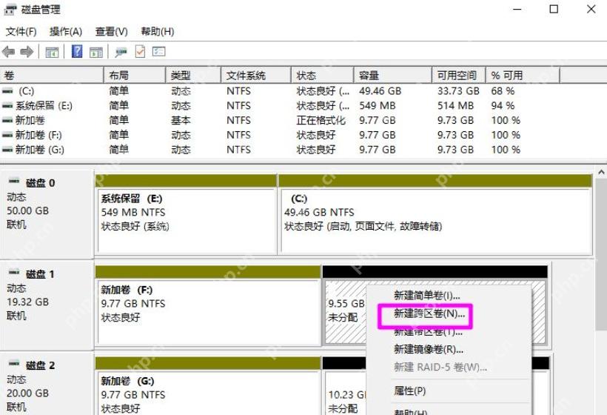
Task: Click the disk icon next to 磁盘 0
Action: (x=14, y=181)
